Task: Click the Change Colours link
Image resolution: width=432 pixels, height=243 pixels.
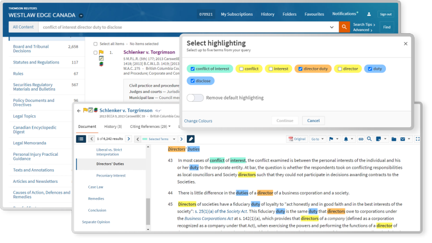Action: (x=198, y=121)
